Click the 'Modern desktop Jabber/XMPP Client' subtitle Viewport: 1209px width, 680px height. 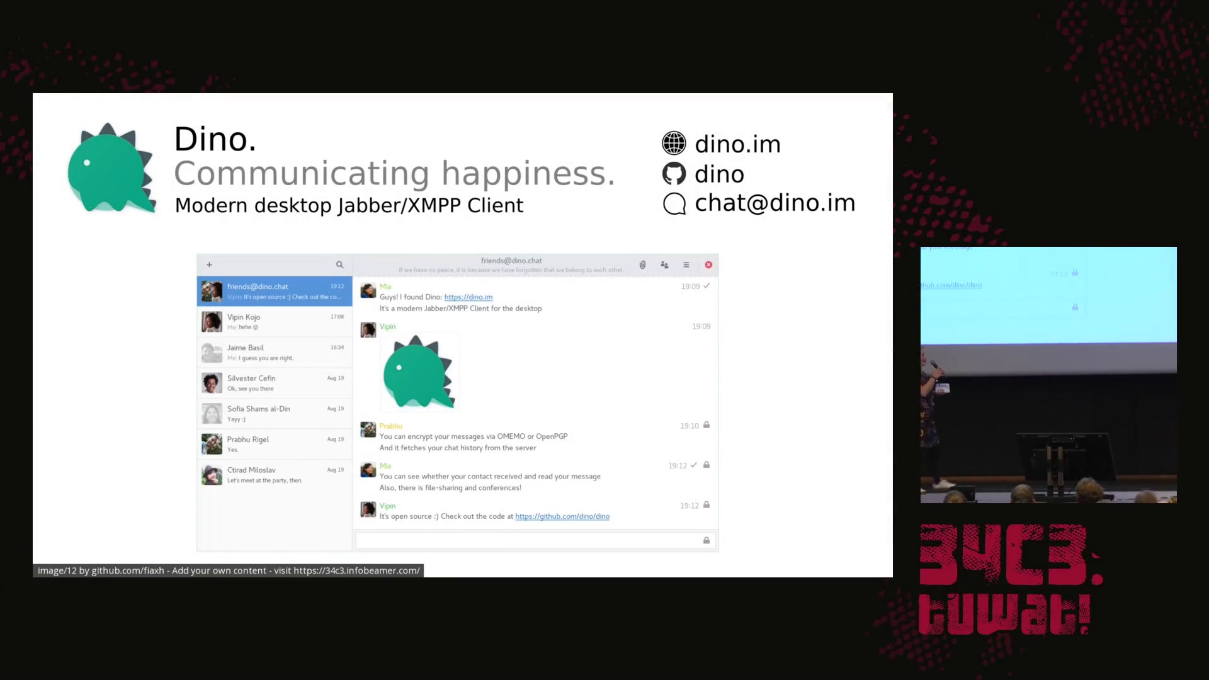click(349, 205)
